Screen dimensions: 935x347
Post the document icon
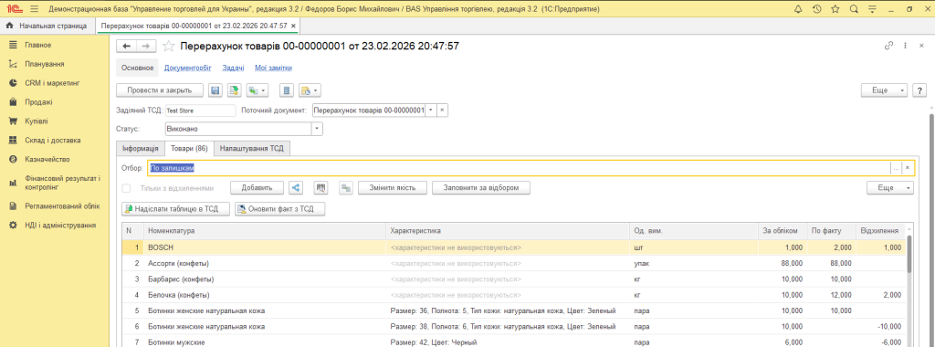[x=235, y=90]
